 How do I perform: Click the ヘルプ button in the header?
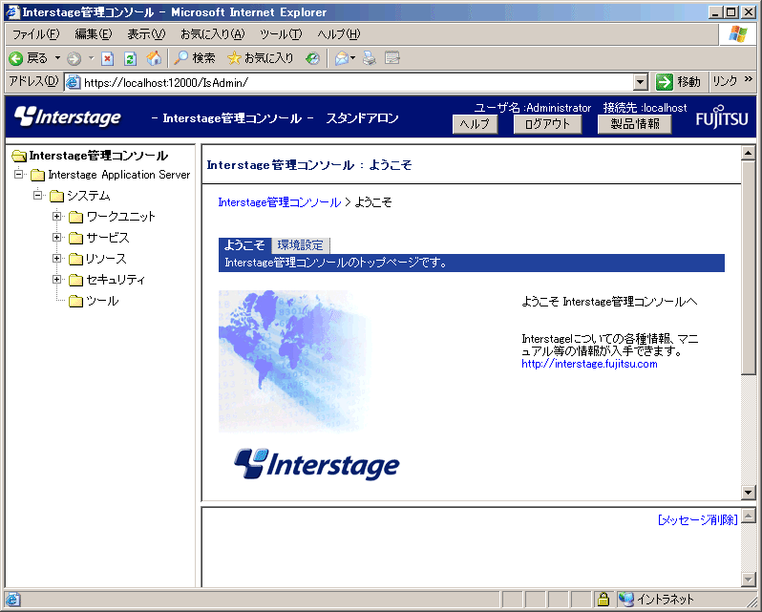click(475, 124)
